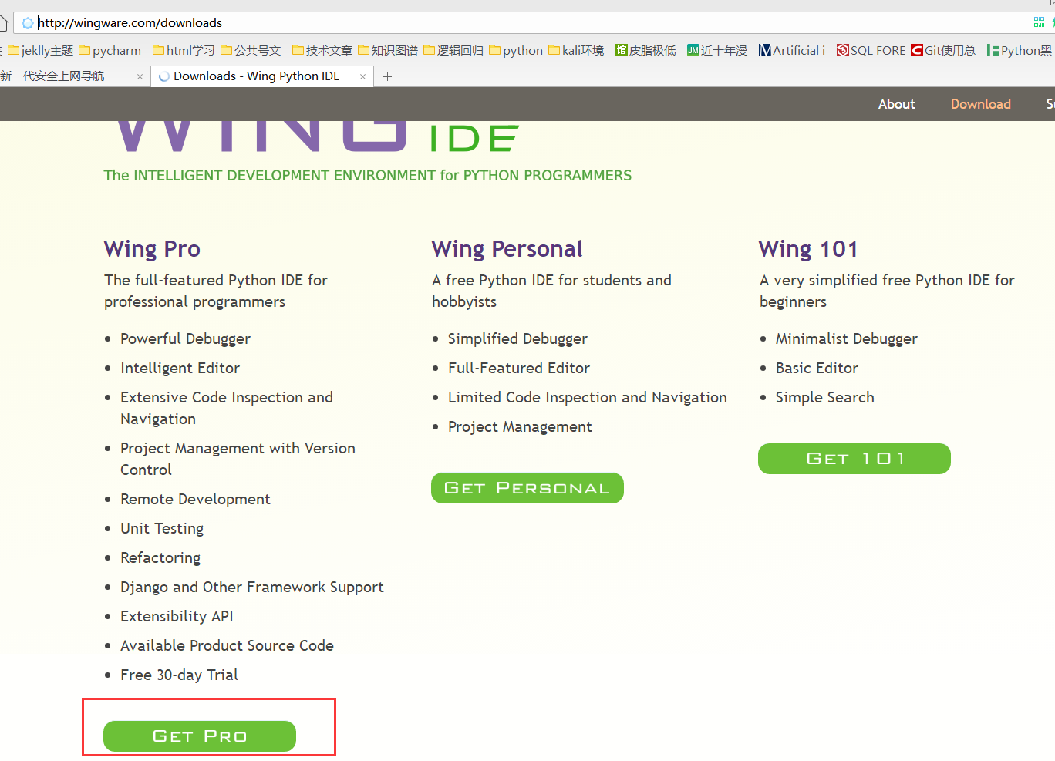1055x761 pixels.
Task: Click the intelligent development environment tagline
Action: click(368, 175)
